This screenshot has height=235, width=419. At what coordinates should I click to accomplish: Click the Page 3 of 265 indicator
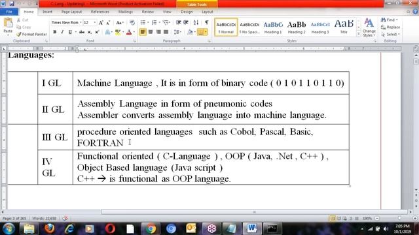click(14, 218)
